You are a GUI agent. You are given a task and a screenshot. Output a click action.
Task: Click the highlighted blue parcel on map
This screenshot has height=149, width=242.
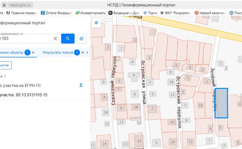click(x=221, y=103)
